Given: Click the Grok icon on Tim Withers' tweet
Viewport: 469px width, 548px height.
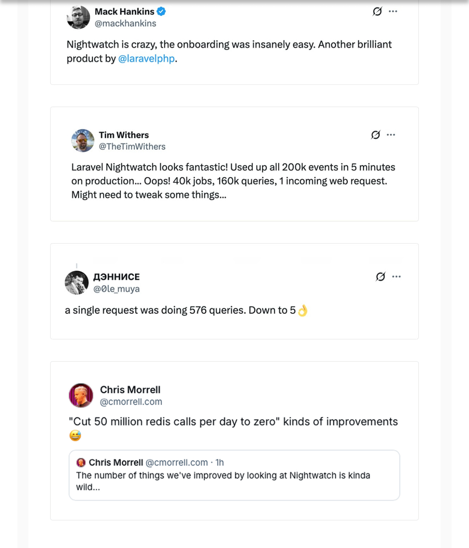Looking at the screenshot, I should (376, 135).
